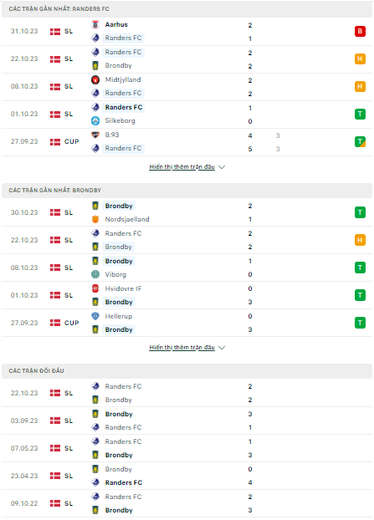The image size is (374, 520).
Task: Click the Silkeborg club crest icon
Action: pos(95,120)
